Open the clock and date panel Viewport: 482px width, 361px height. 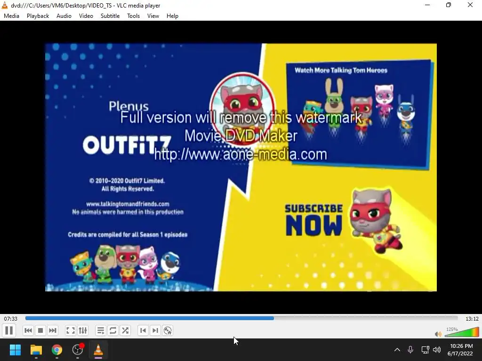(460, 350)
